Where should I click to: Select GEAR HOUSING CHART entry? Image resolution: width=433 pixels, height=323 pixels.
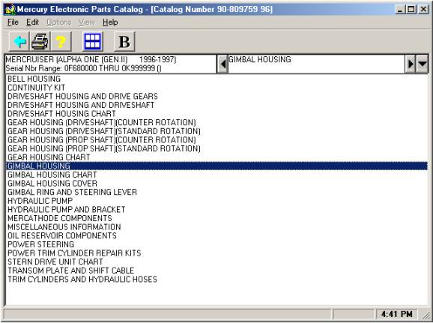(49, 157)
